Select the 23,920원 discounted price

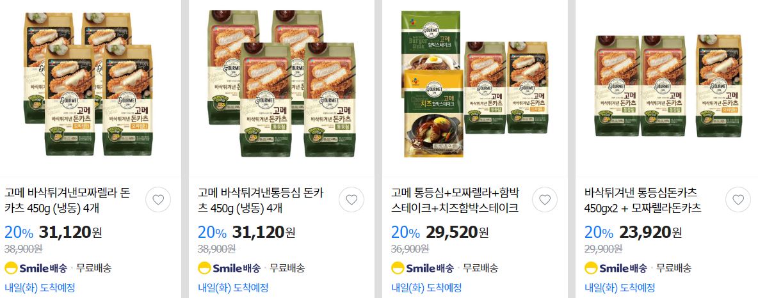point(650,232)
